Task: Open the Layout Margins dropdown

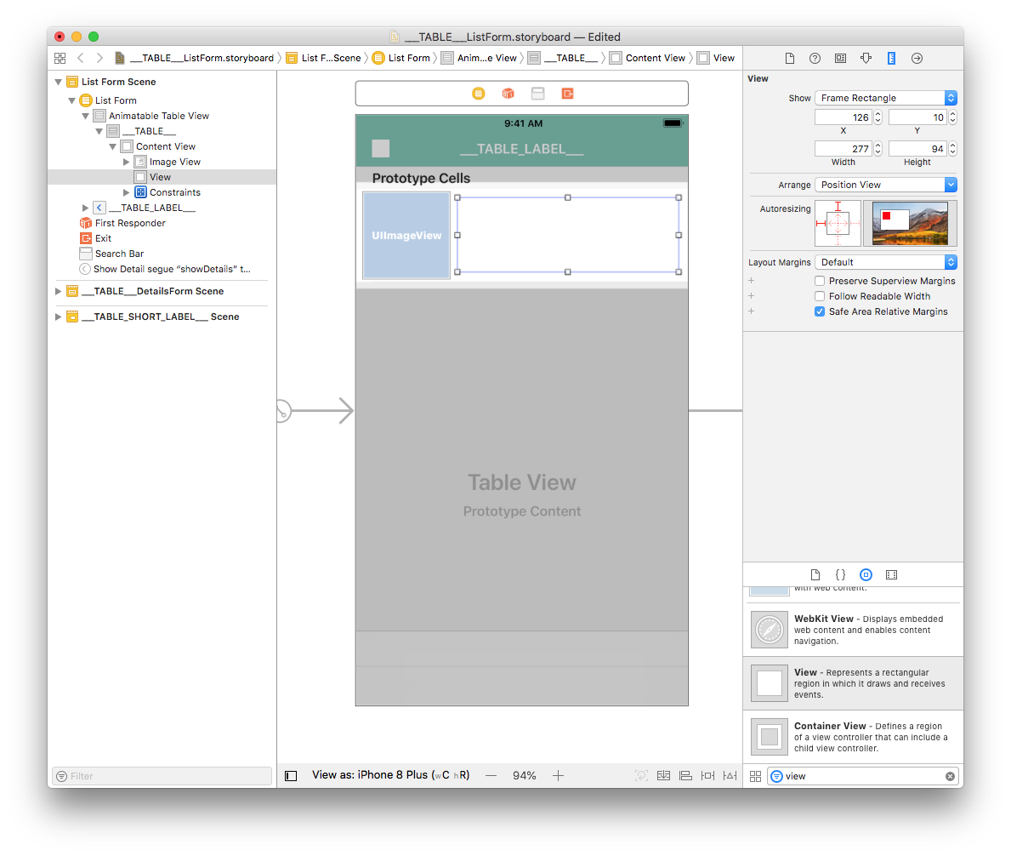Action: tap(886, 262)
